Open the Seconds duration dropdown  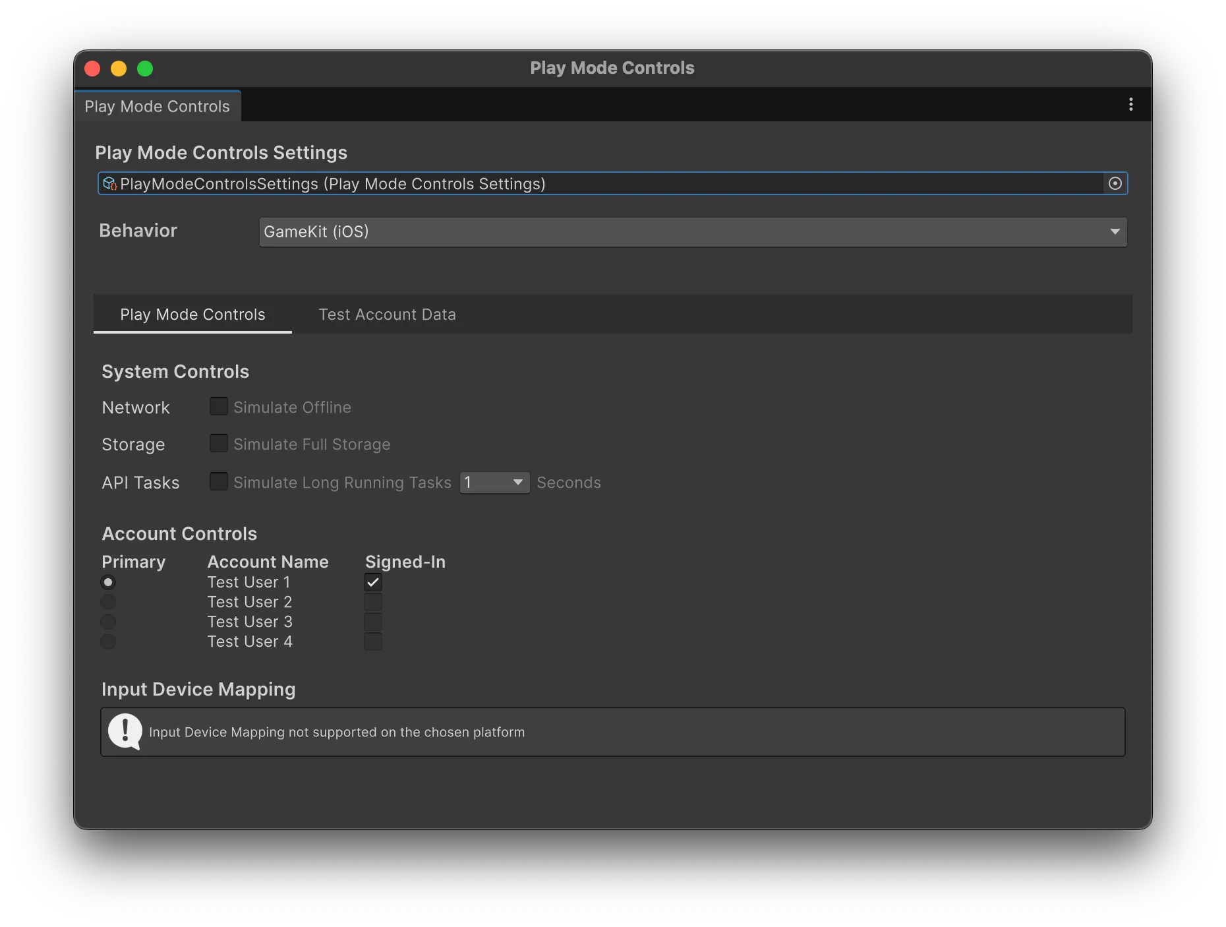point(494,483)
